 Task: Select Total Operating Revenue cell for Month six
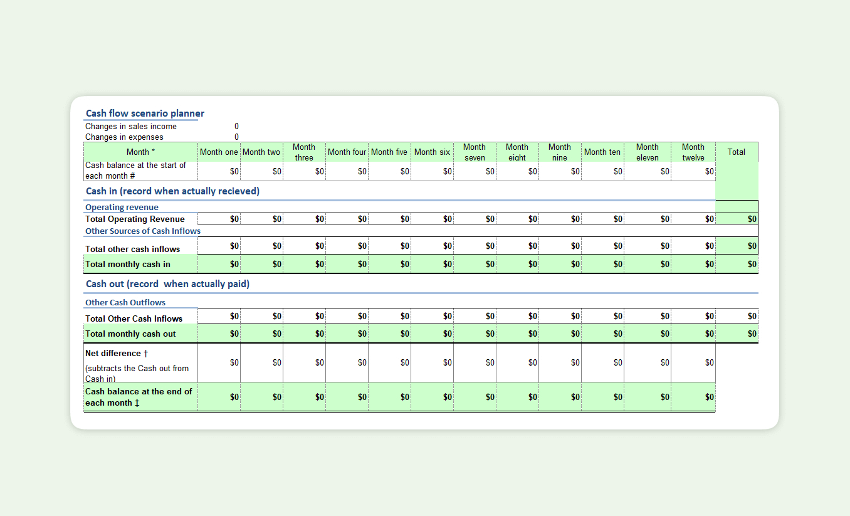[433, 219]
